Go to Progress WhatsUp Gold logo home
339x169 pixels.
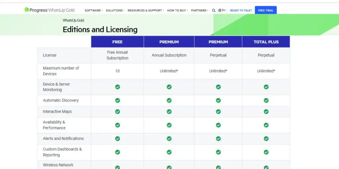click(49, 10)
